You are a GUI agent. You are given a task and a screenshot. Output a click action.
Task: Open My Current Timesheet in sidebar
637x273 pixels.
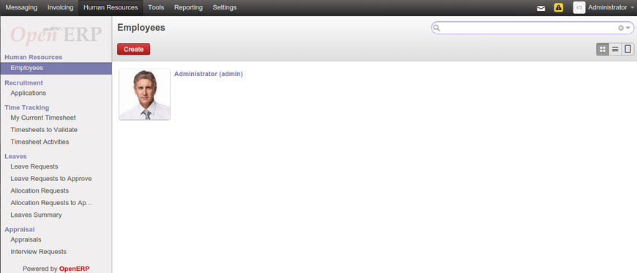[x=43, y=118]
